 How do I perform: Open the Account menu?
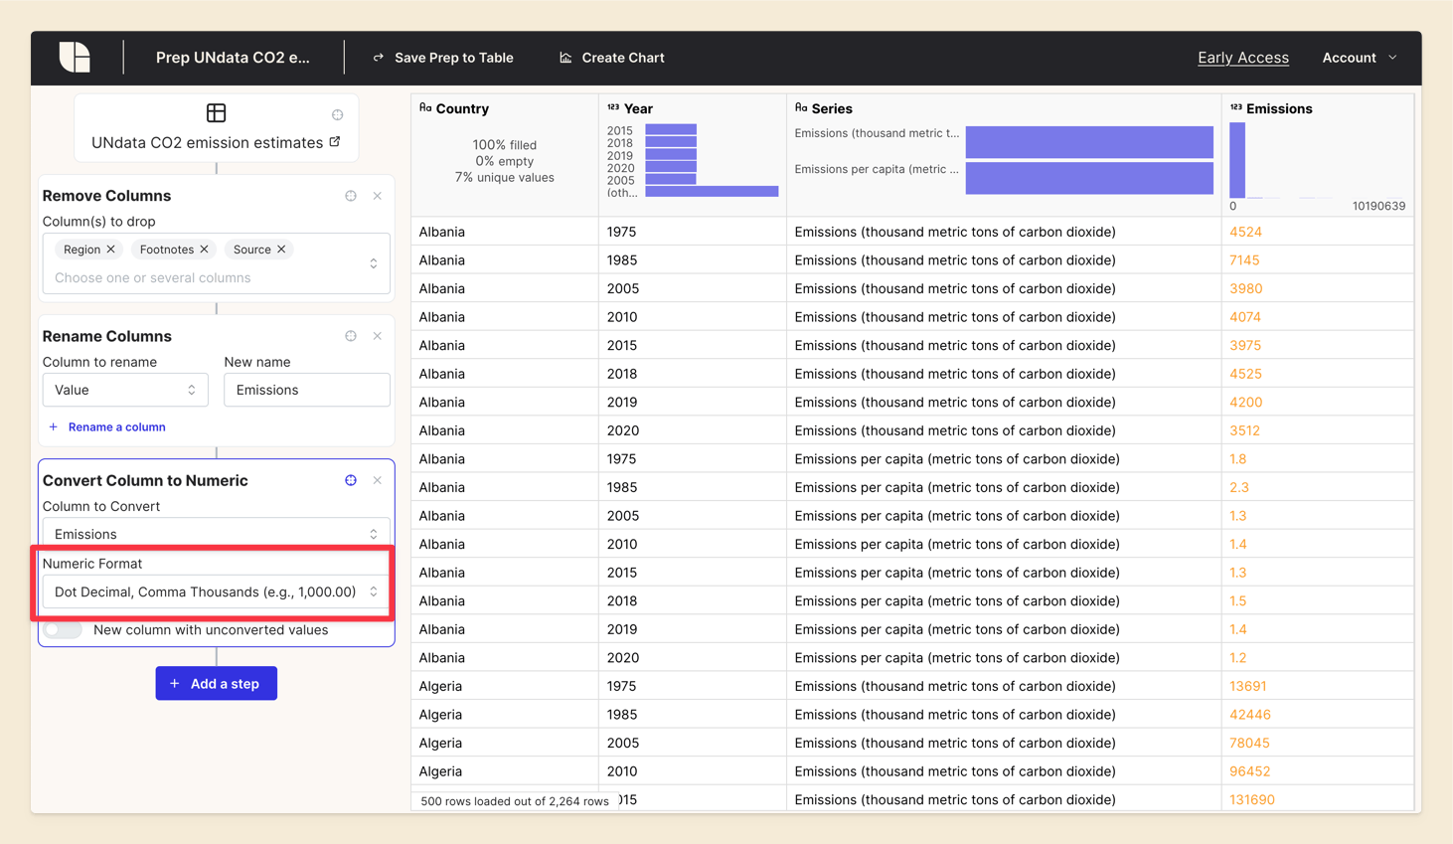1360,58
